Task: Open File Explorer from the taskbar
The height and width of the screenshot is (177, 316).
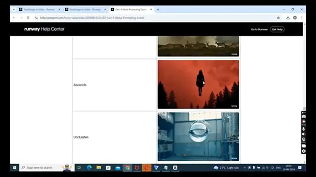Action: coord(99,168)
